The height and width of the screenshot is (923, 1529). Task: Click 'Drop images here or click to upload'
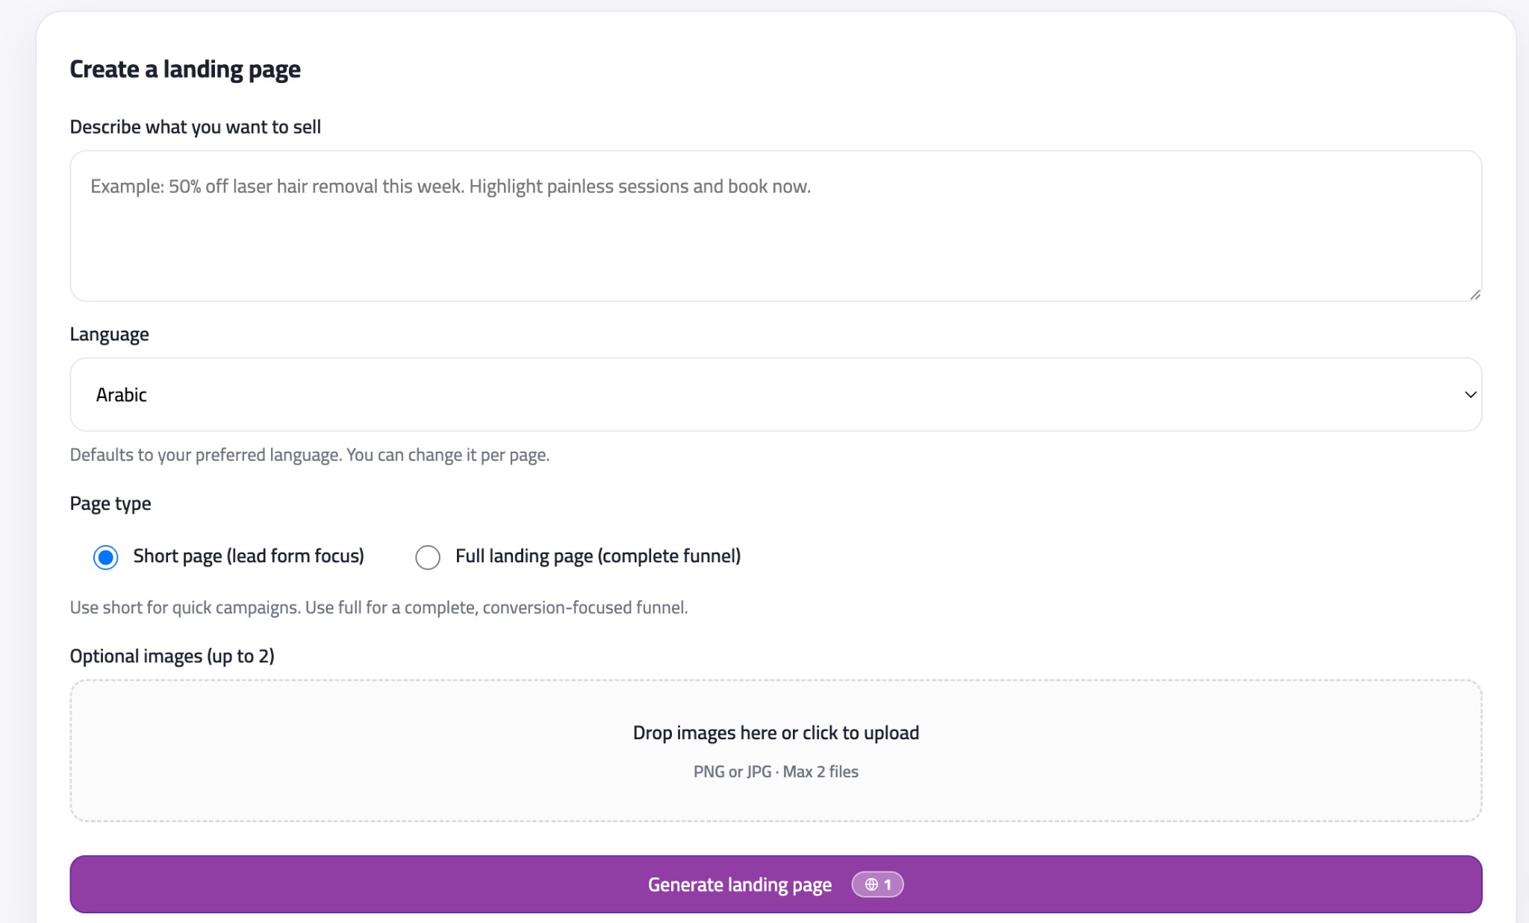coord(776,733)
